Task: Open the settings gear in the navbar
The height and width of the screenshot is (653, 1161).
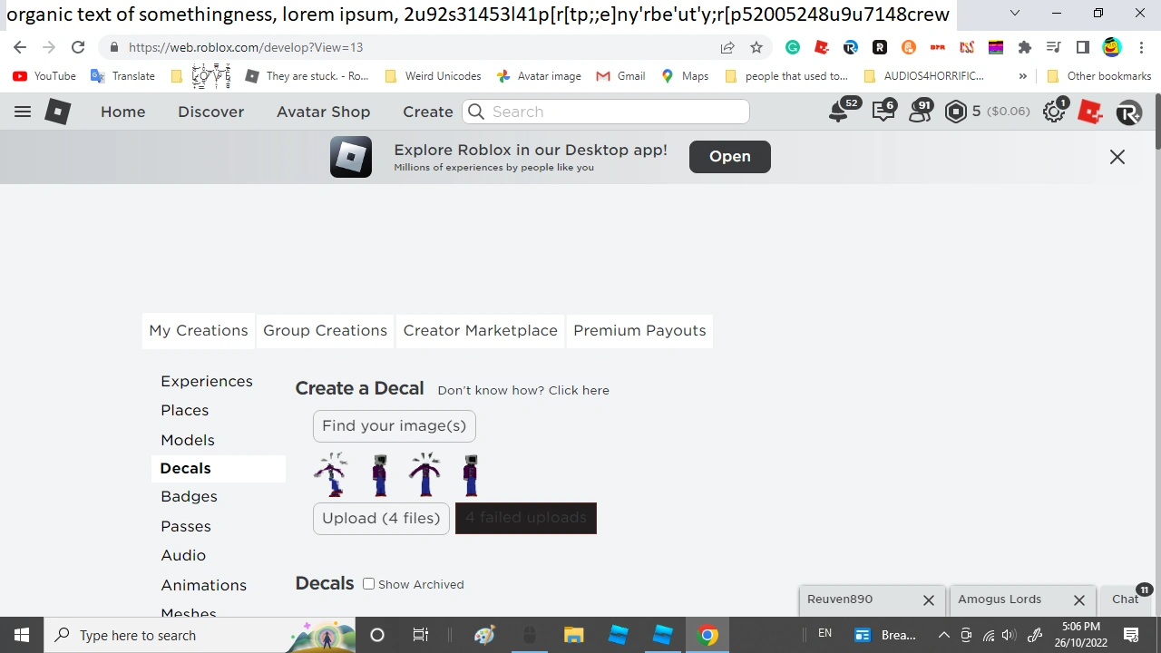Action: pos(1053,112)
